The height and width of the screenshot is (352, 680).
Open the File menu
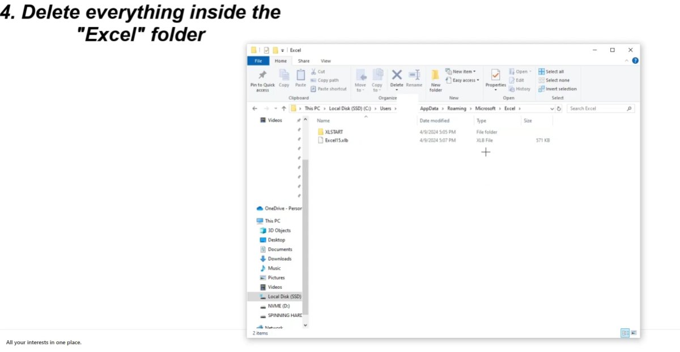tap(258, 61)
